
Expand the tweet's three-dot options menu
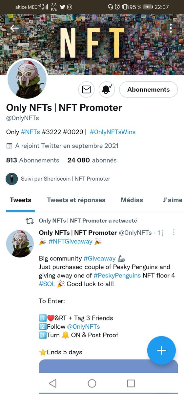point(174,232)
